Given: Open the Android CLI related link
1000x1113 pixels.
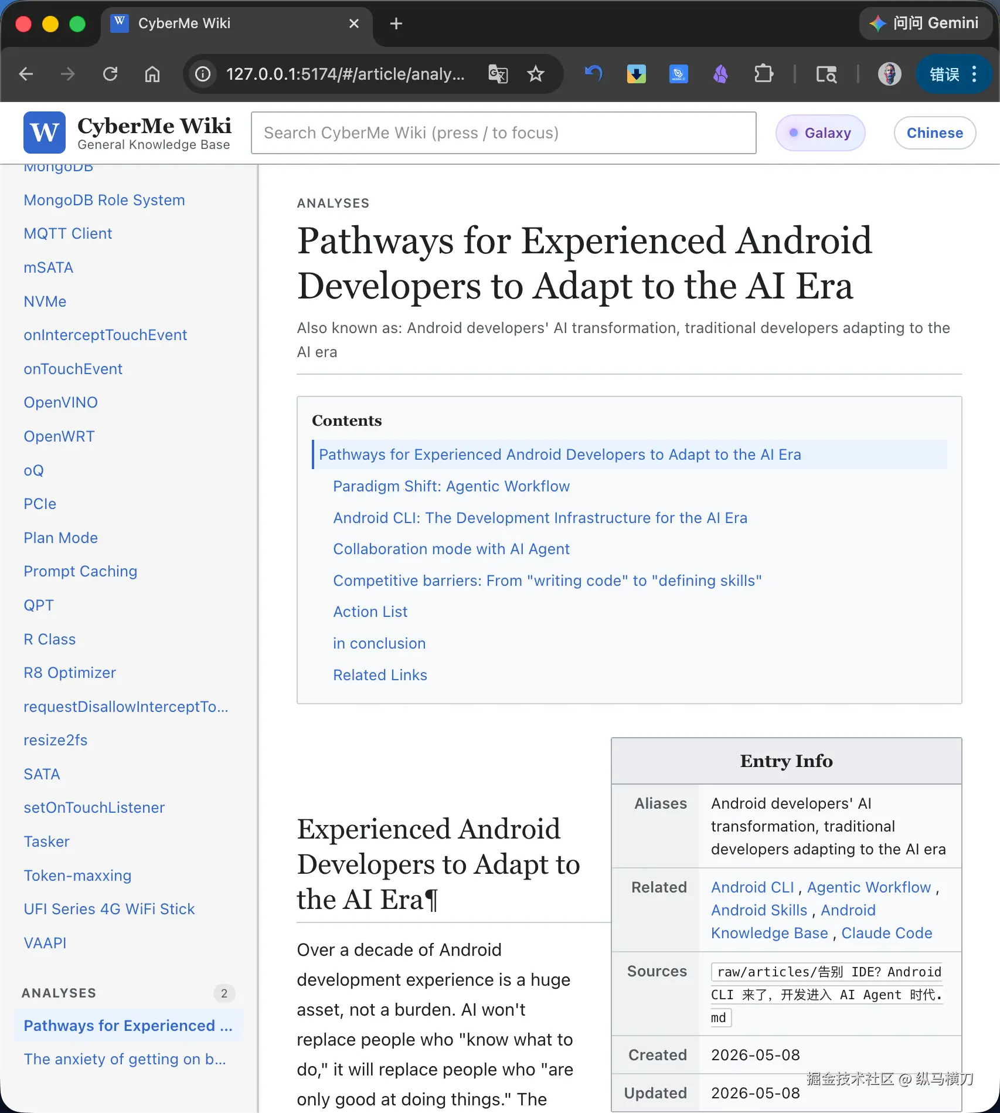Looking at the screenshot, I should tap(753, 887).
